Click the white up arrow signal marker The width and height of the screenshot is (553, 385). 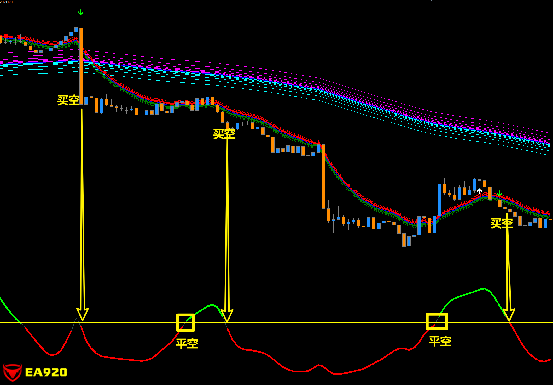[x=479, y=191]
